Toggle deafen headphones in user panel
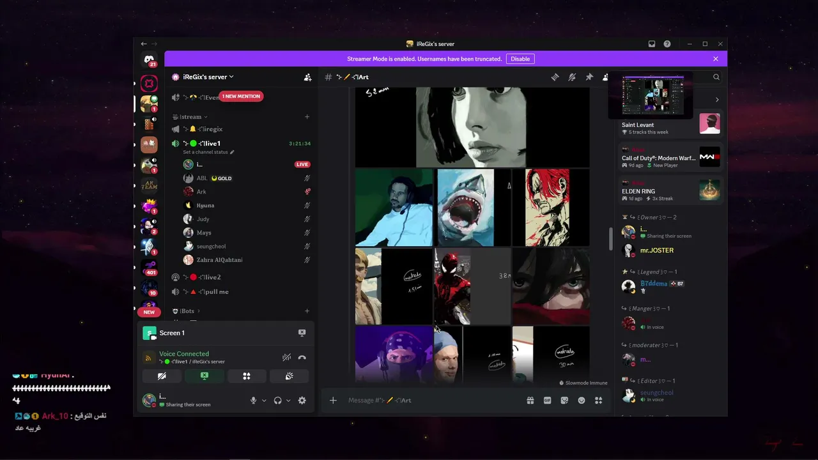This screenshot has width=818, height=460. [277, 401]
